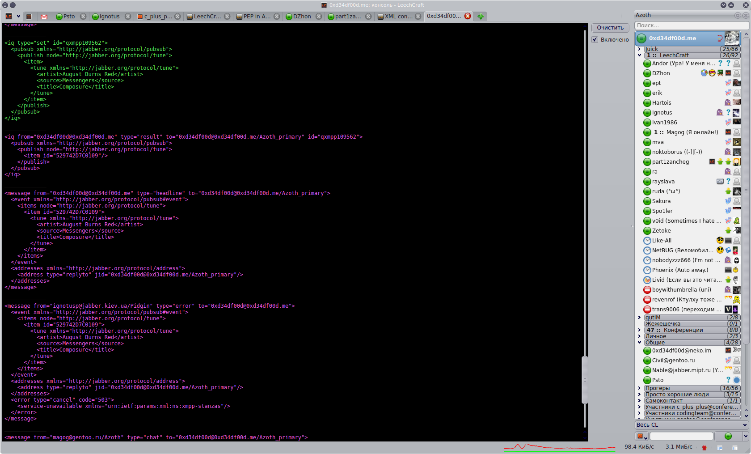The height and width of the screenshot is (454, 751).
Task: Open the LeechCraft main menu icon
Action: (x=8, y=16)
